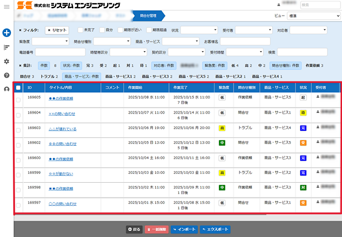
Task: Open the hamburger menu icon
Action: (x=6, y=7)
